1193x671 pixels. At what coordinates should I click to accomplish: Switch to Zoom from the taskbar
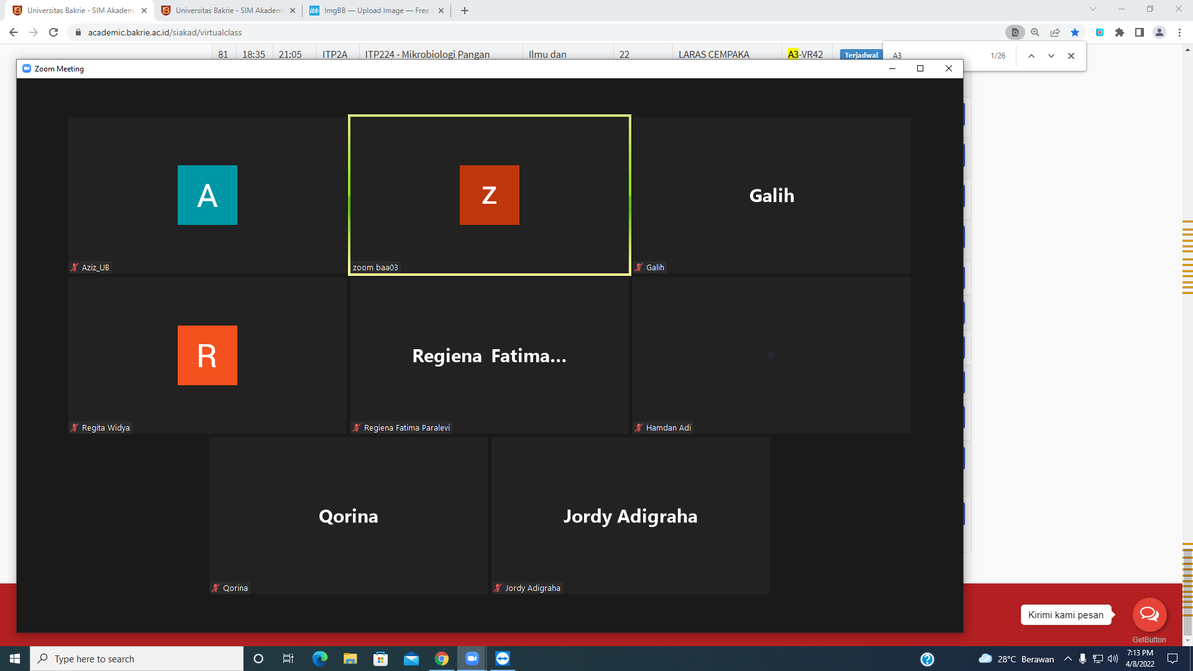click(x=472, y=659)
